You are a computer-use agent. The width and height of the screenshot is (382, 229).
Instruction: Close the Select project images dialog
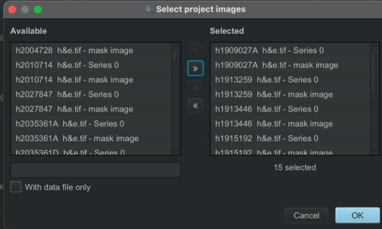pos(12,9)
